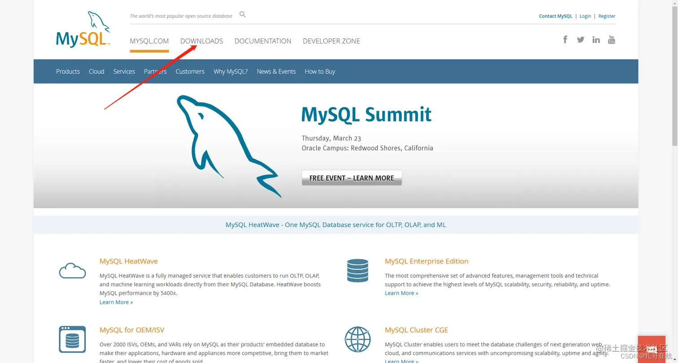Open the search magnifier icon

coord(242,14)
